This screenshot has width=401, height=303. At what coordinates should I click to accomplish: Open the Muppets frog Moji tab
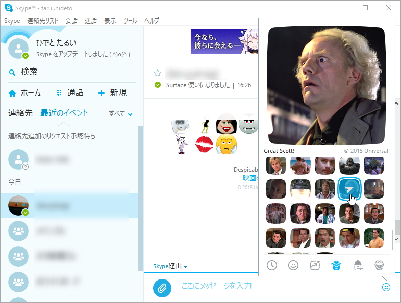[379, 265]
